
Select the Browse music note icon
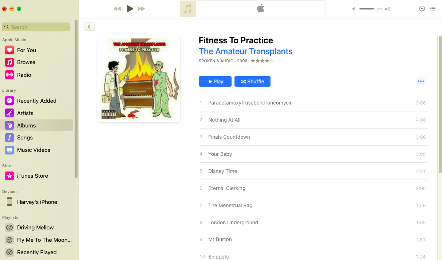point(9,62)
